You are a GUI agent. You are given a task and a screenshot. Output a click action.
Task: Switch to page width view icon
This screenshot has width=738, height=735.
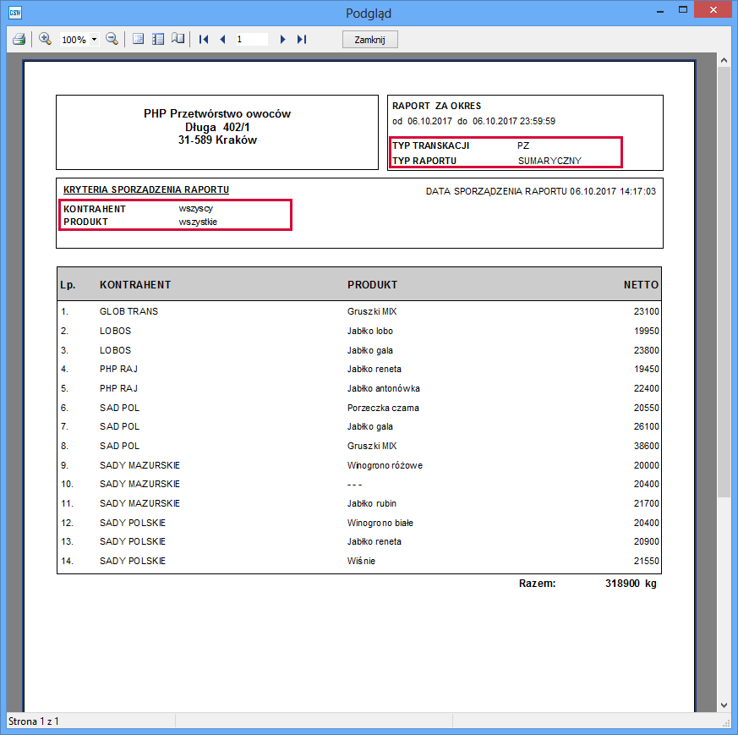point(158,39)
